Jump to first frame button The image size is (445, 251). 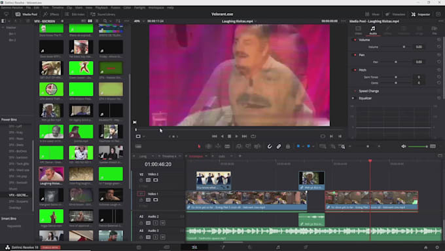tap(215, 136)
